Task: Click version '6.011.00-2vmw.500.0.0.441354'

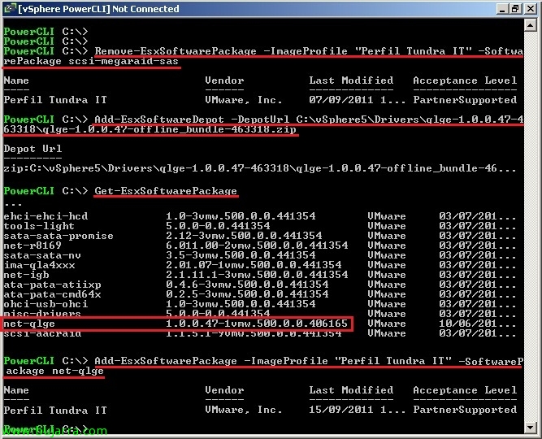Action: tap(257, 246)
